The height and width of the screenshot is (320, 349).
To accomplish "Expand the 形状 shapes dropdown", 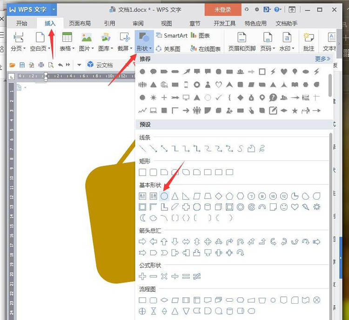I will (143, 48).
